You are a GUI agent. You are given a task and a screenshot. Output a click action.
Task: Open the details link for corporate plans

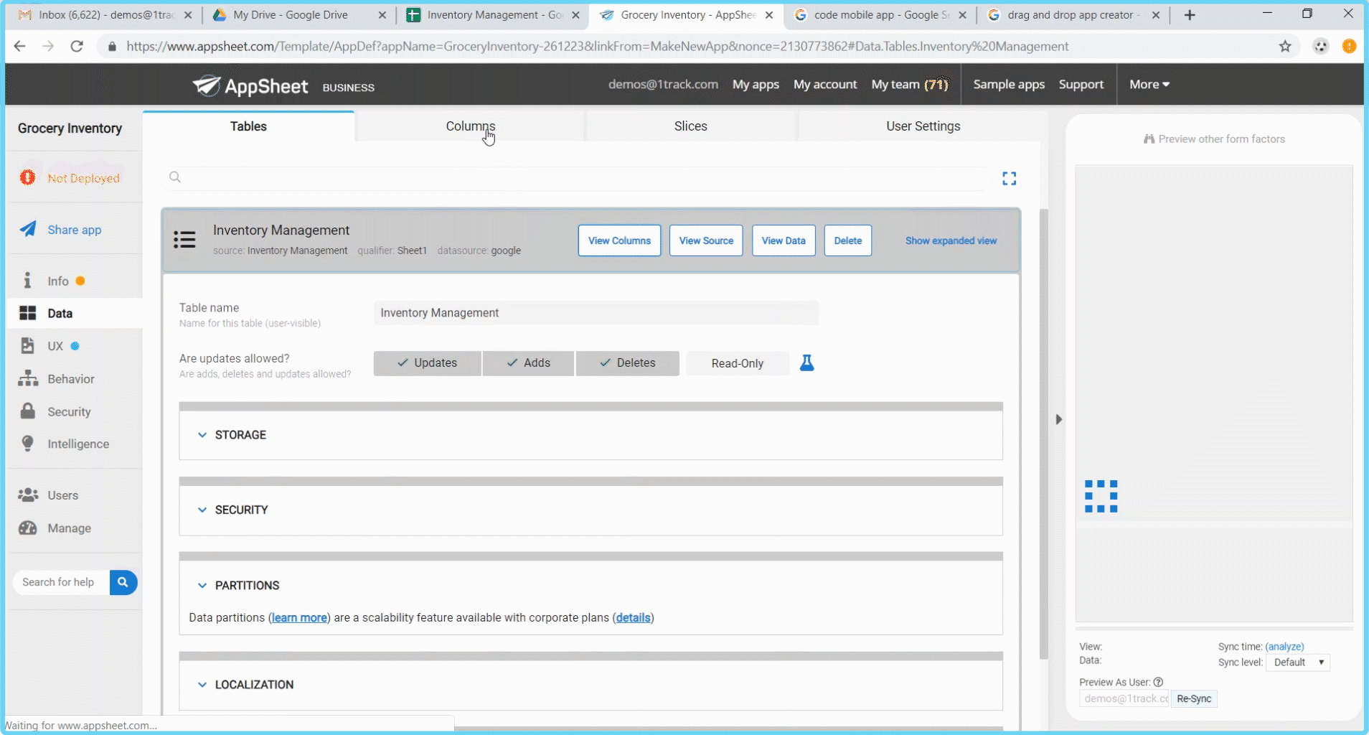point(633,617)
